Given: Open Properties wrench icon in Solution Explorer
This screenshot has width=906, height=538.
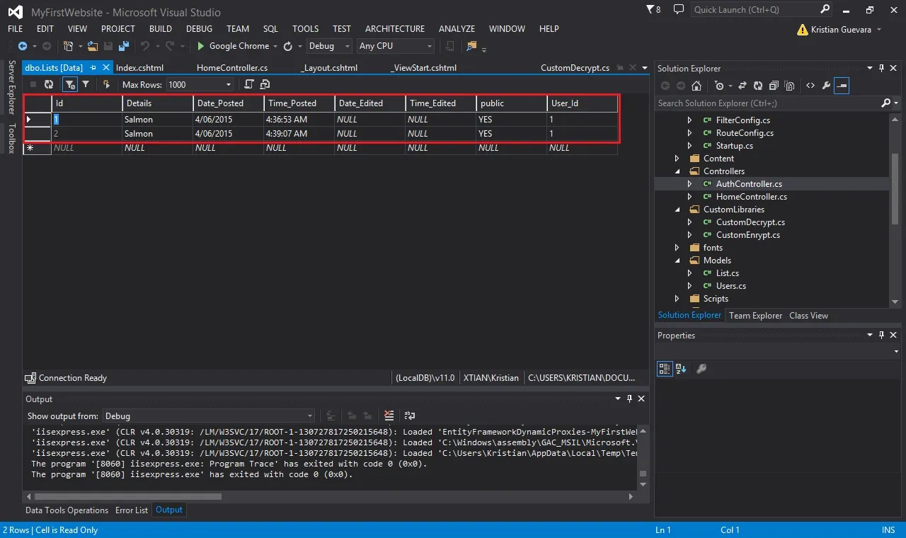Looking at the screenshot, I should tap(826, 86).
